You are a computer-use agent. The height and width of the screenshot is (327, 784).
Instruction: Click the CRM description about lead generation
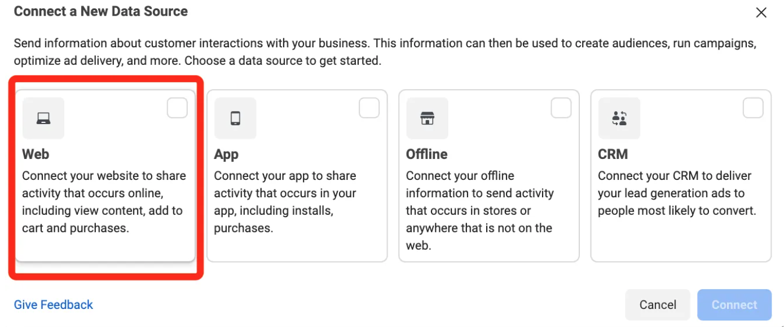pos(677,193)
